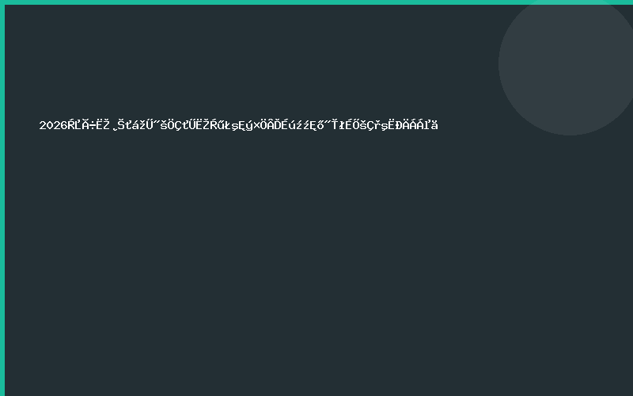
Task: Click the last character of the text line
Action: tap(434, 125)
